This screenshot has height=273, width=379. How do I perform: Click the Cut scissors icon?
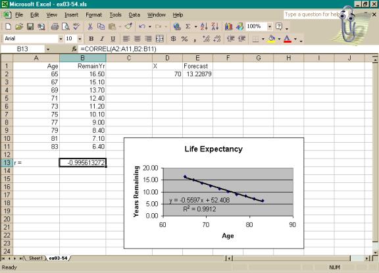click(90, 26)
